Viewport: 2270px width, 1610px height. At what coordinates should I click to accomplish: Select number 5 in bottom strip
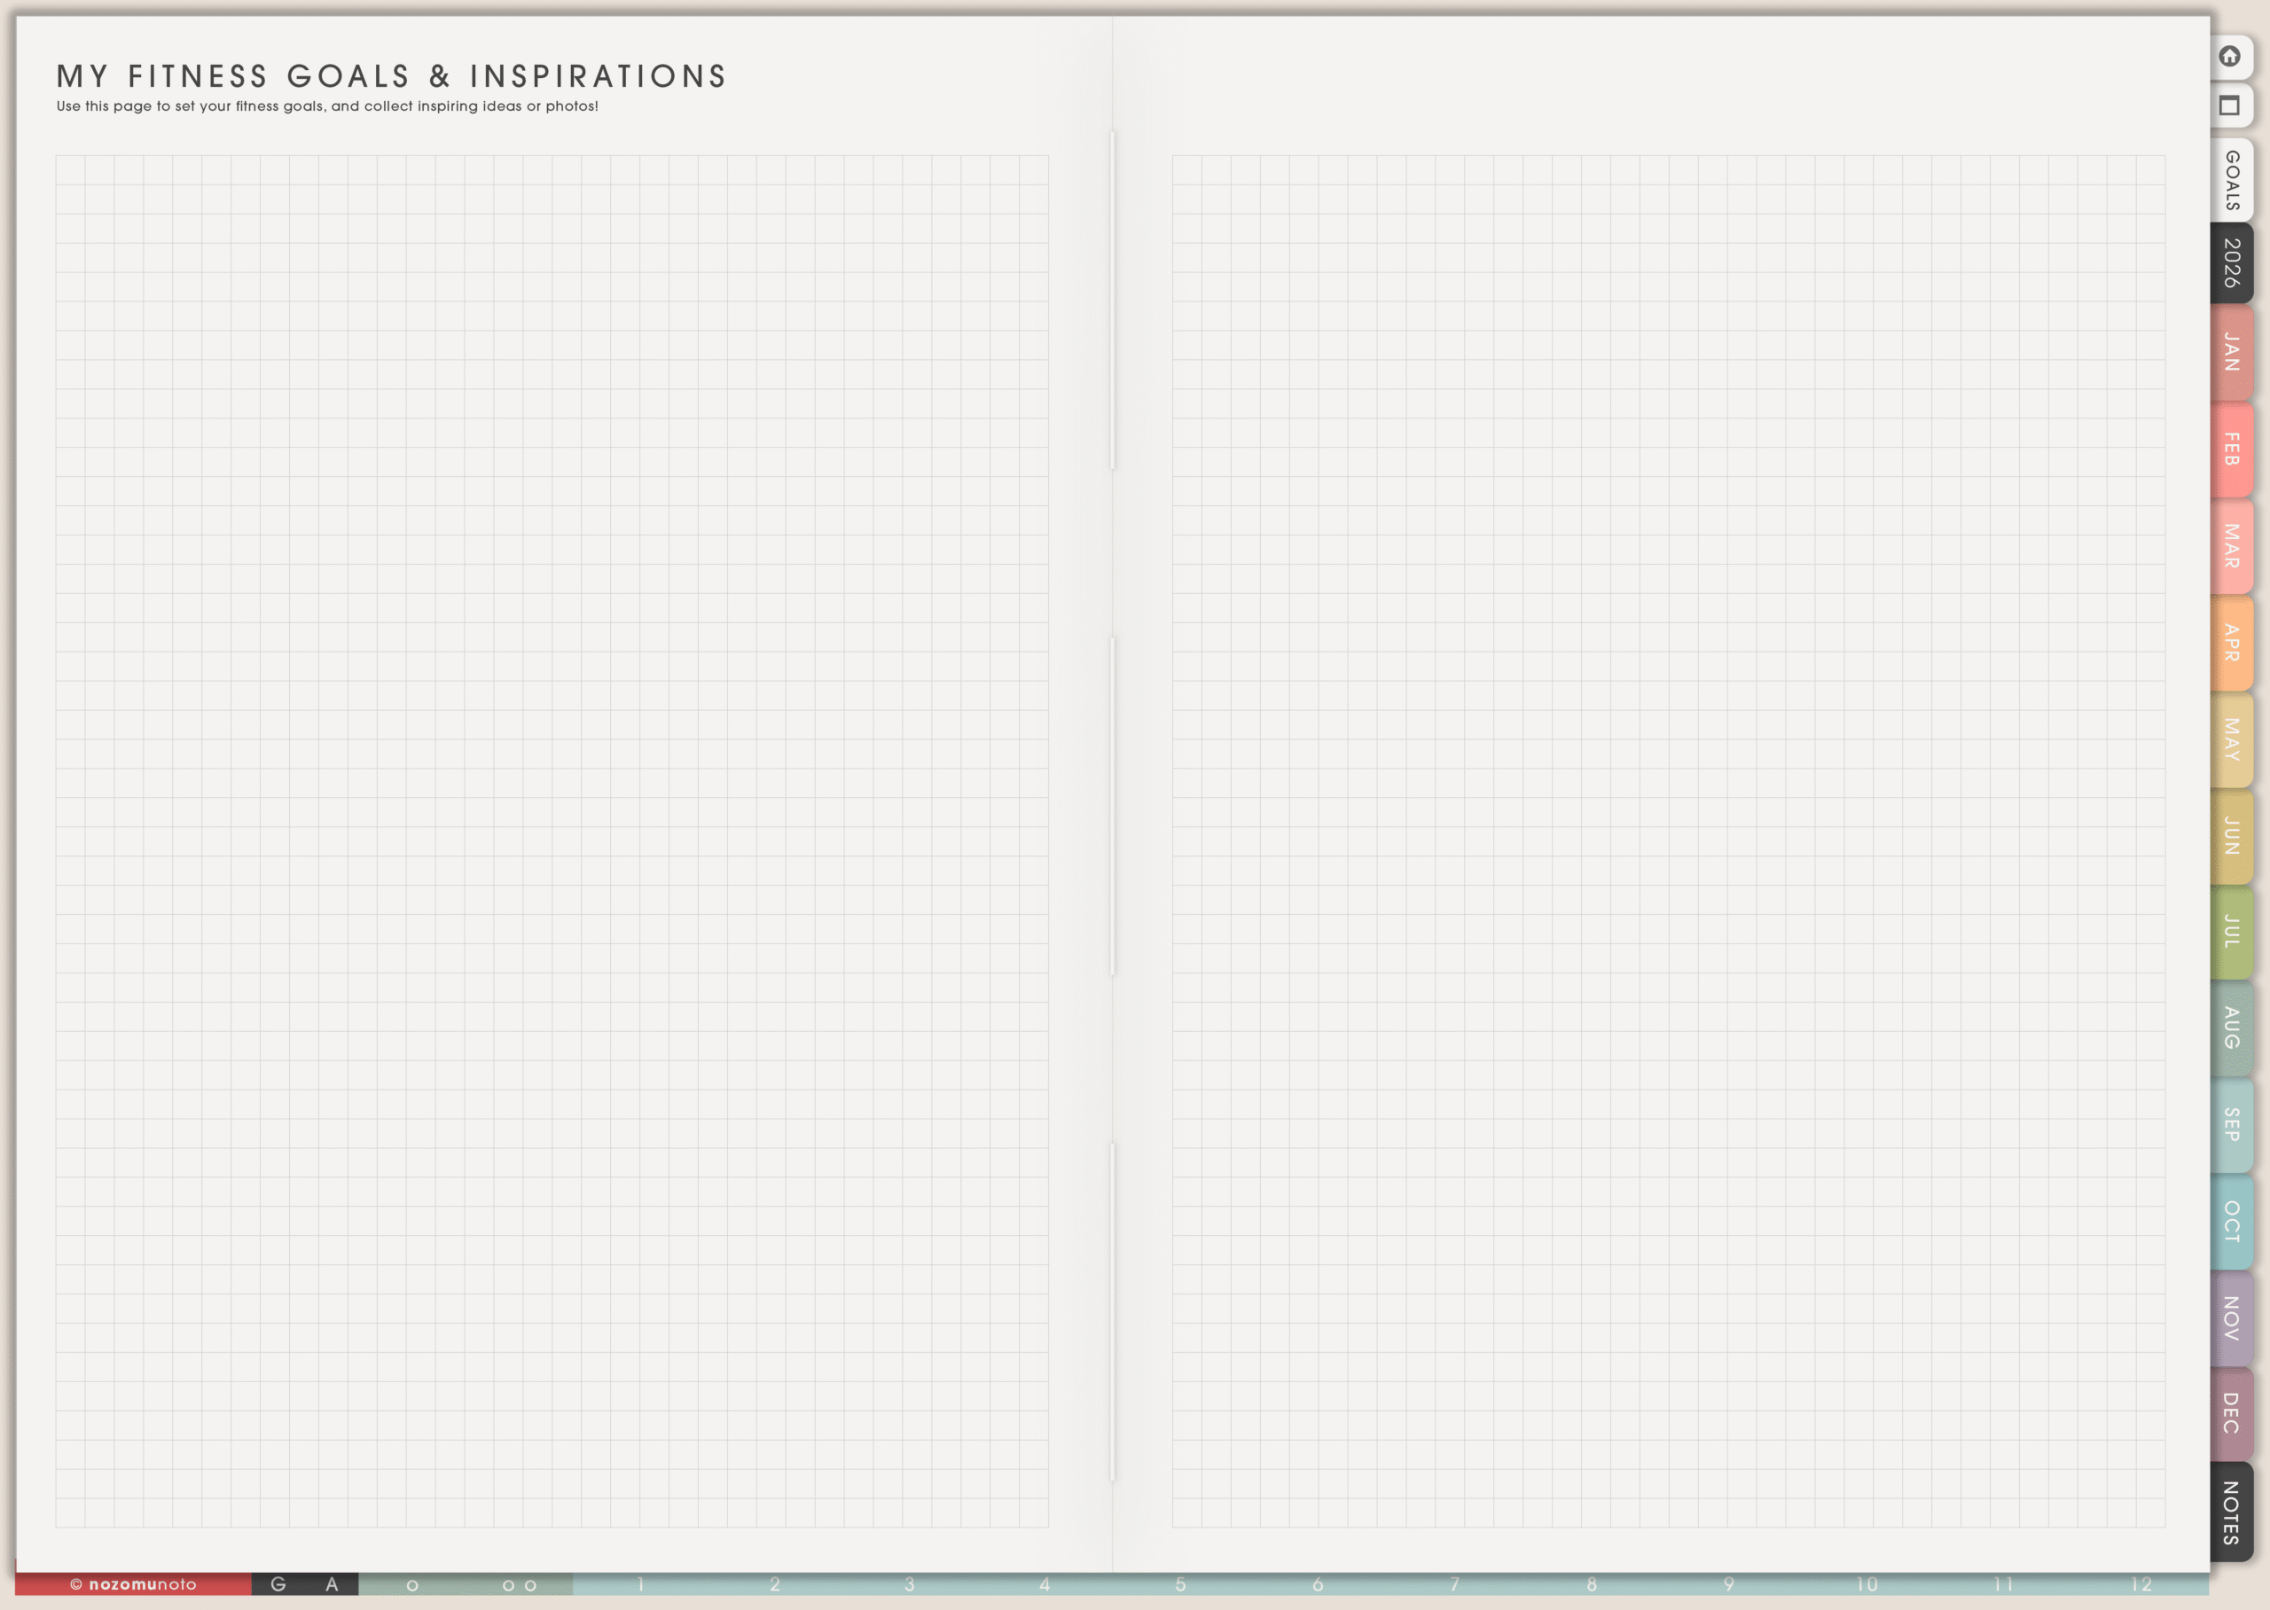pyautogui.click(x=1180, y=1584)
